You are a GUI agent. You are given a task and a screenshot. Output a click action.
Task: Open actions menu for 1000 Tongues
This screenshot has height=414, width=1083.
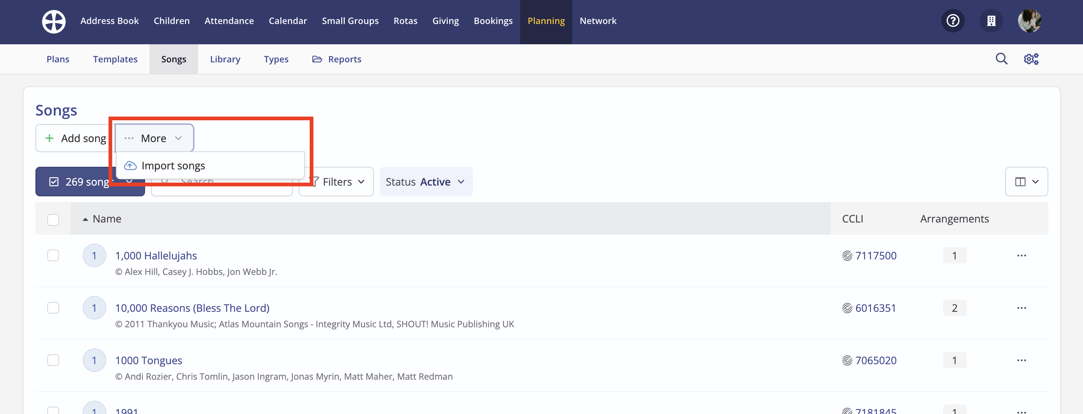(x=1022, y=360)
